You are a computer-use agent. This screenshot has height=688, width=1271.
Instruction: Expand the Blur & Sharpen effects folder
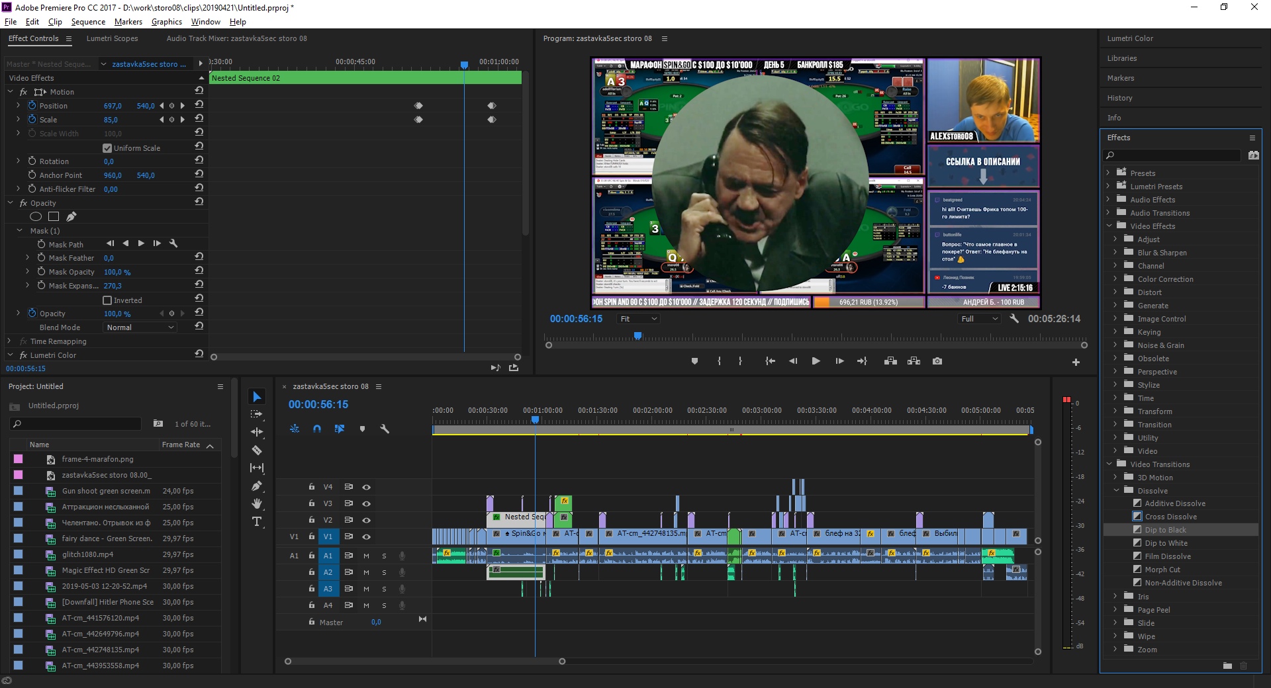tap(1115, 253)
